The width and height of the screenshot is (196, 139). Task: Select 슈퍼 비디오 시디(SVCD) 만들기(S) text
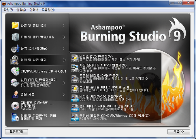coord(106,106)
